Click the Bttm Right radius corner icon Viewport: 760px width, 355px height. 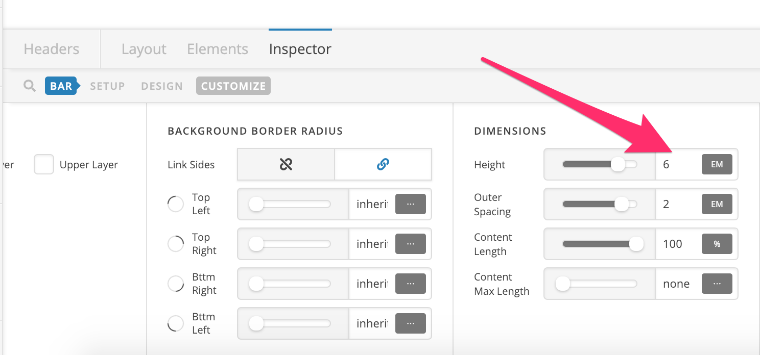[176, 284]
